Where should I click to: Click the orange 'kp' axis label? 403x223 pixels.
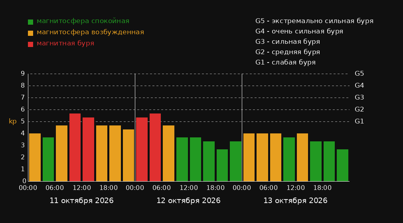click(13, 121)
